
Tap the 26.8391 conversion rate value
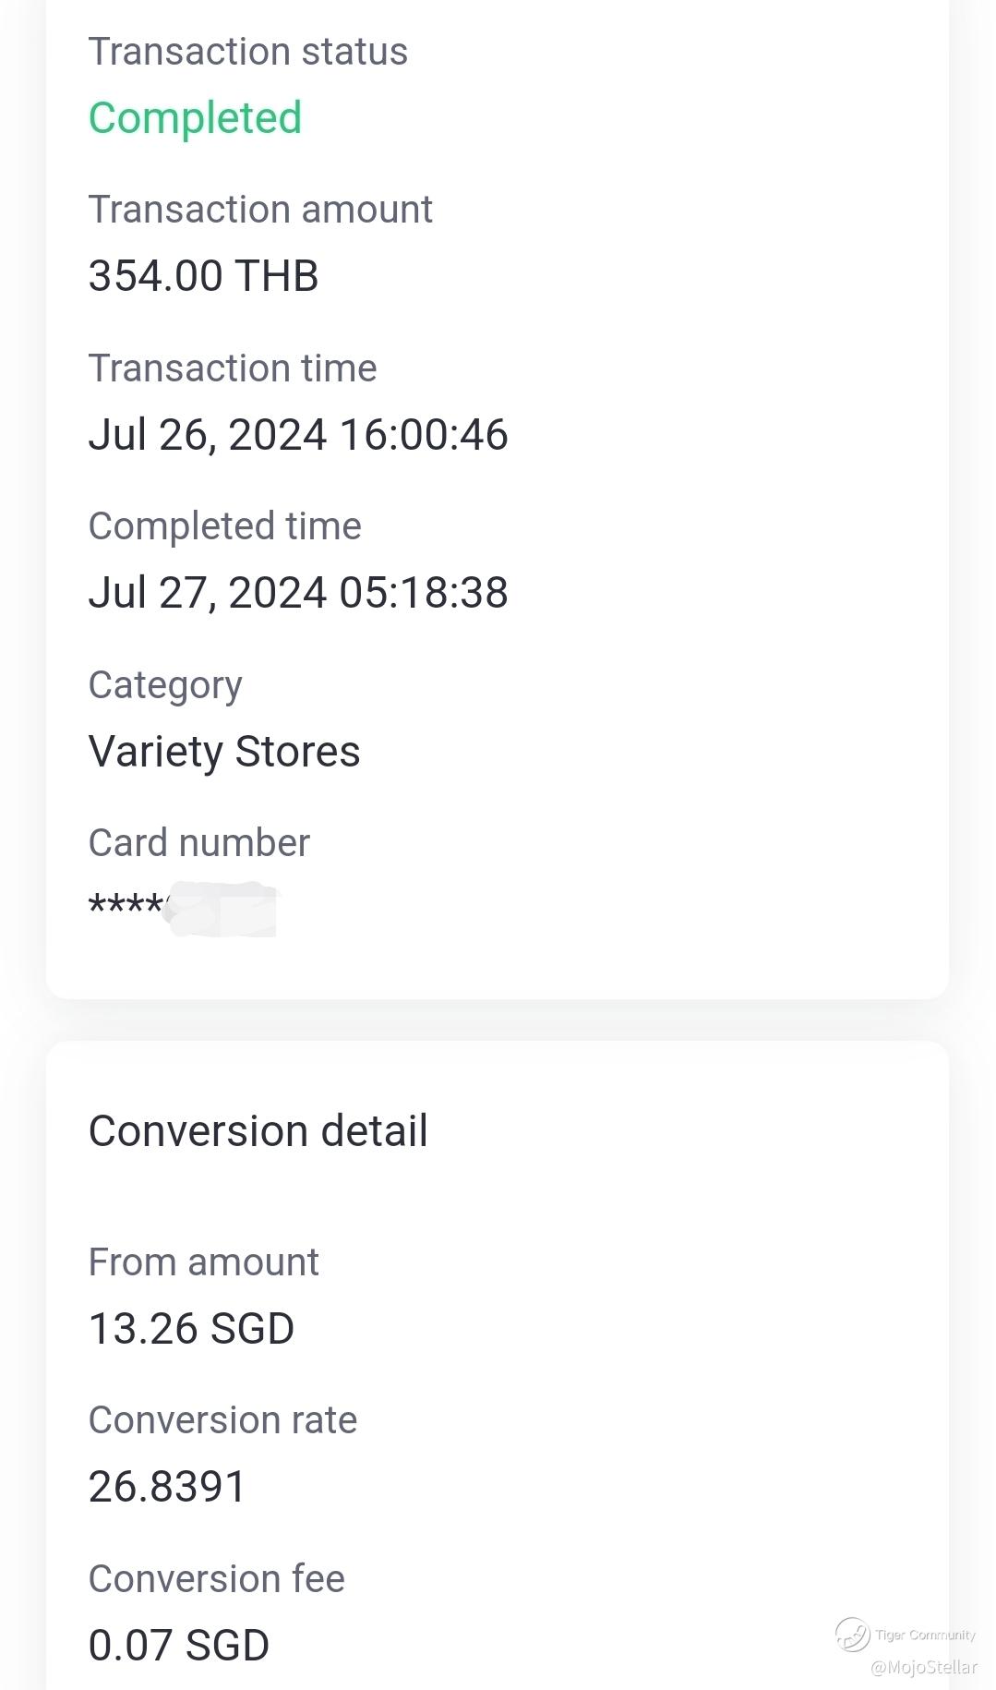tap(167, 1487)
